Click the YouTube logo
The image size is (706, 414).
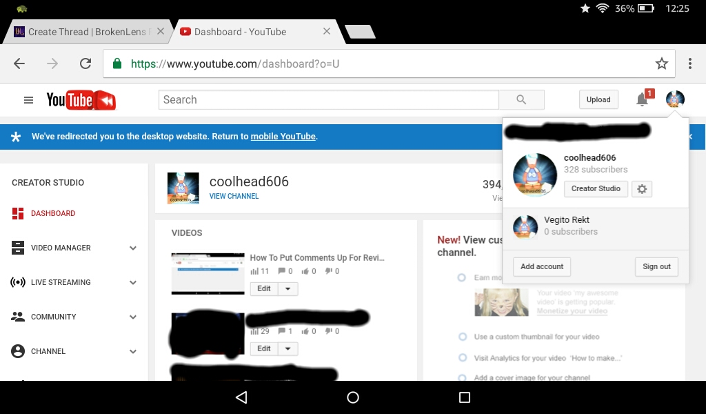click(81, 100)
